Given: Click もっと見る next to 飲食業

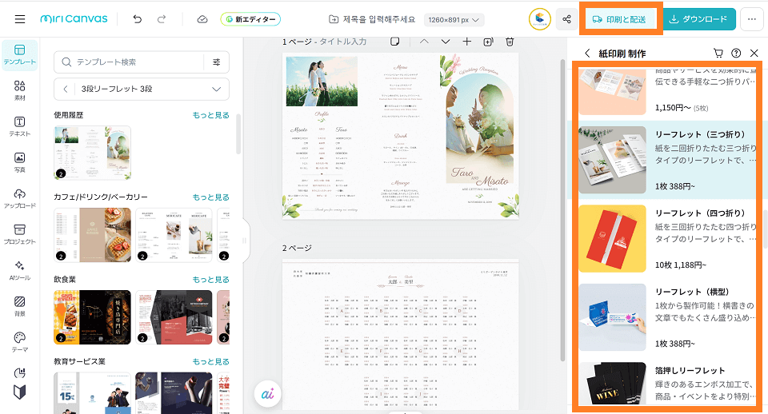Looking at the screenshot, I should pos(210,279).
